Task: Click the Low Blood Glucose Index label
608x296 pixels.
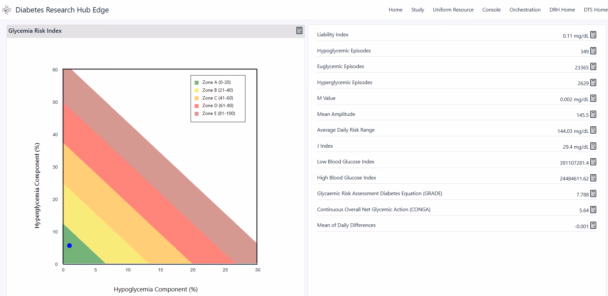Action: coord(346,162)
